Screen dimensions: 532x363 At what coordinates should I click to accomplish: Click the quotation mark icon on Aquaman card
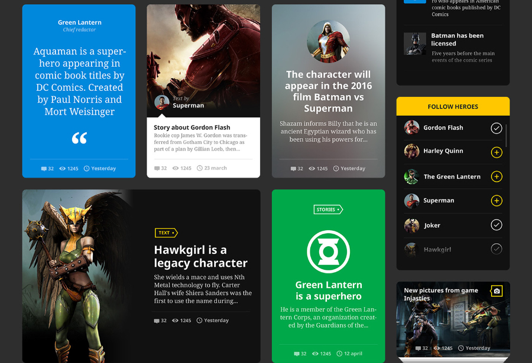click(x=79, y=138)
